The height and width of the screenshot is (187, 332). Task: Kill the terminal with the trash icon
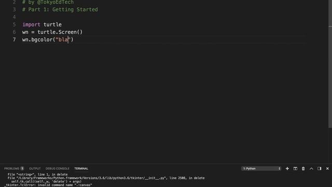pos(303,168)
